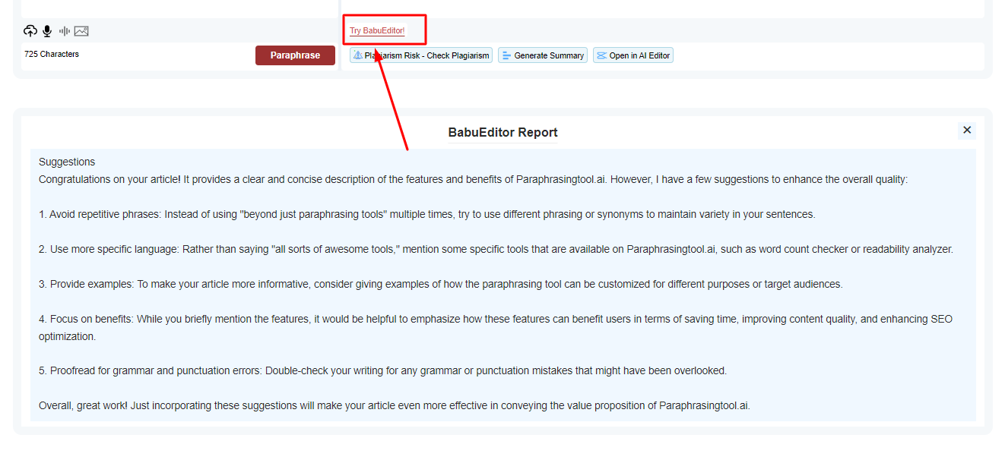Click suggestion 3 'Provide examples'
Image resolution: width=1005 pixels, height=460 pixels.
[x=441, y=284]
